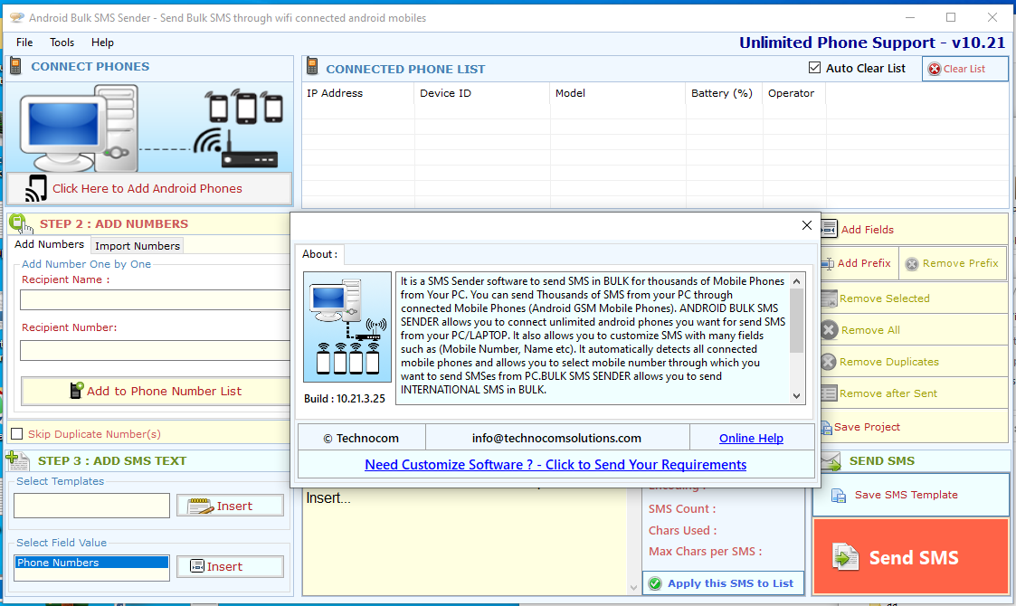Toggle the Auto Clear List checkbox
The height and width of the screenshot is (606, 1016).
point(814,68)
